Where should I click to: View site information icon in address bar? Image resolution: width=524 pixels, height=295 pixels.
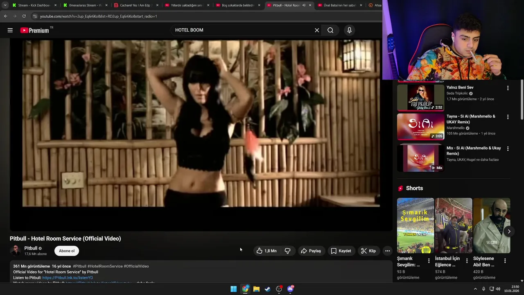(x=35, y=16)
